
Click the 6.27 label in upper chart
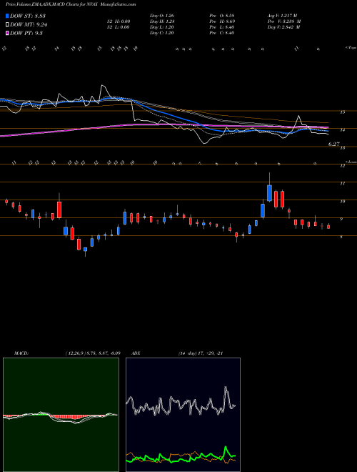click(x=334, y=144)
